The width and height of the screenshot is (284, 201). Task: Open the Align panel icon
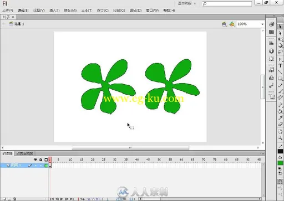[271, 43]
